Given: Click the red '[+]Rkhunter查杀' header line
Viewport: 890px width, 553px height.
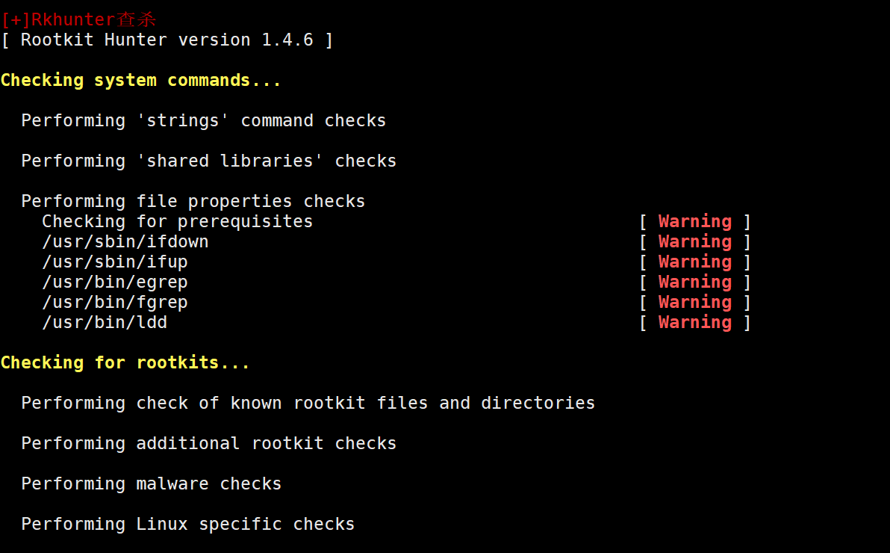Looking at the screenshot, I should 79,19.
